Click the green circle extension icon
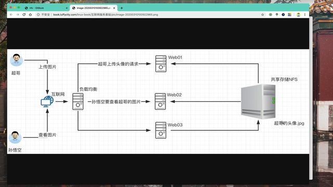Image resolution: width=333 pixels, height=187 pixels. pos(271,15)
